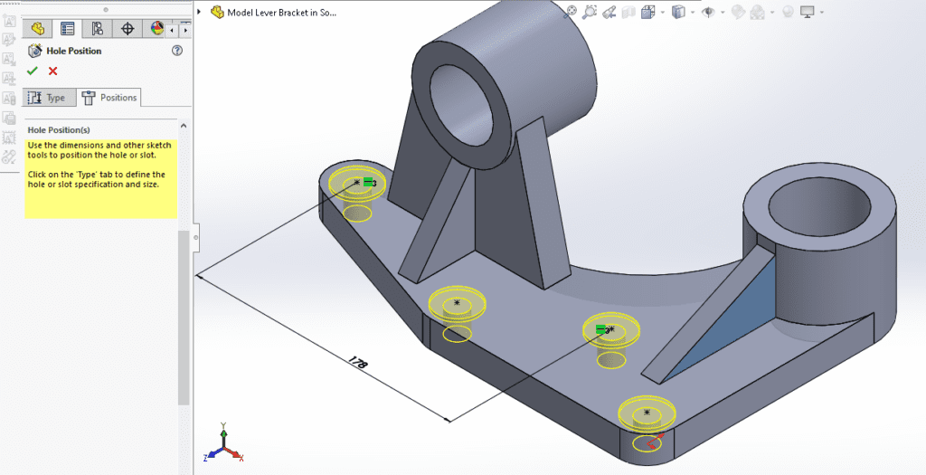This screenshot has height=475, width=926.
Task: Toggle Hide/Show Items eye icon
Action: [x=709, y=11]
